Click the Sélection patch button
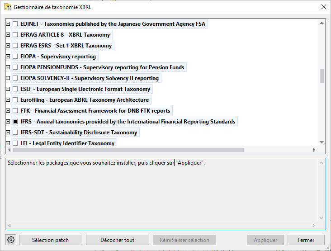This screenshot has width=331, height=251. 50,240
